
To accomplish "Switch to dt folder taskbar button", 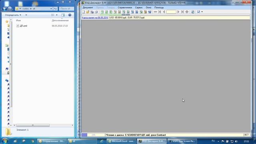I will click(x=82, y=141).
